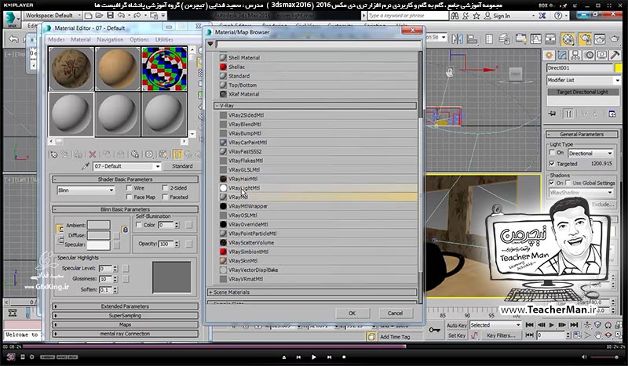
Task: Click the Search binoculars icon in InfoCenter
Action: tap(455, 16)
